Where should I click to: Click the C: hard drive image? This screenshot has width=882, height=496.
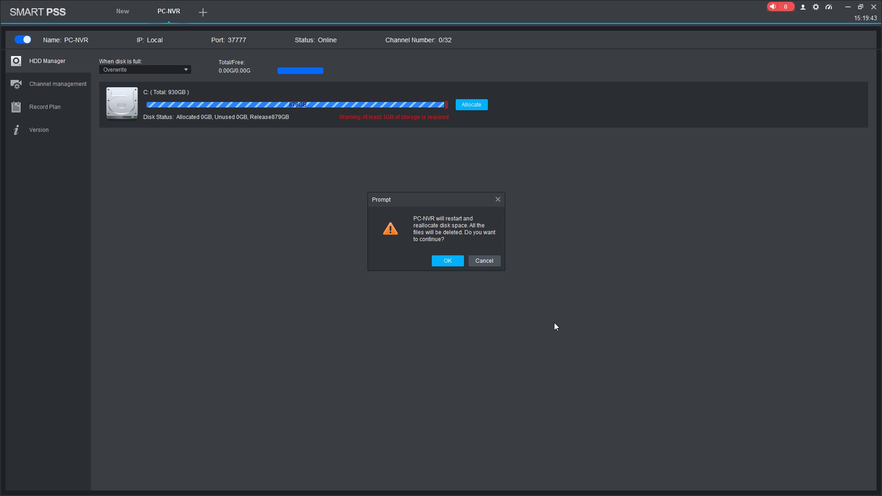[122, 103]
